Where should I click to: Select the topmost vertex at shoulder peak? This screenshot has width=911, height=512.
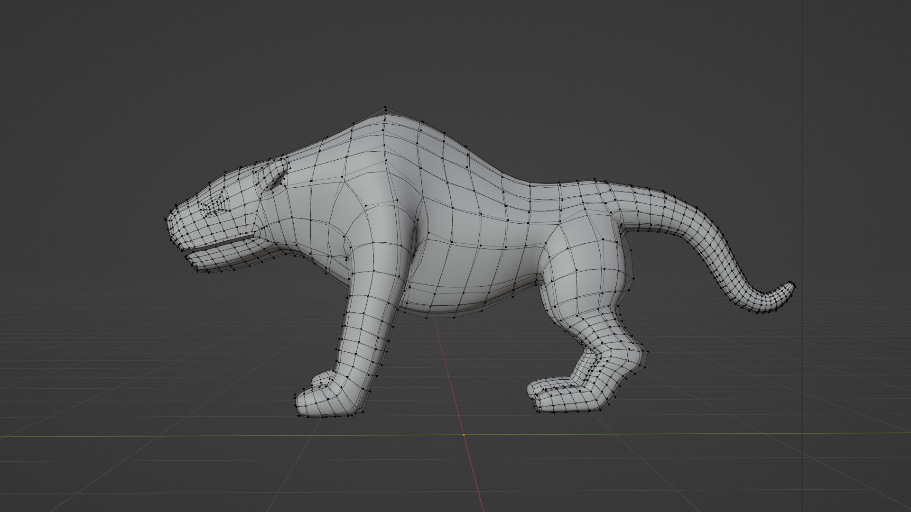point(385,108)
